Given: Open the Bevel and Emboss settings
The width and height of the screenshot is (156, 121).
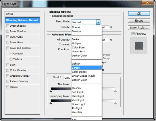Looking at the screenshot, I should 20,48.
